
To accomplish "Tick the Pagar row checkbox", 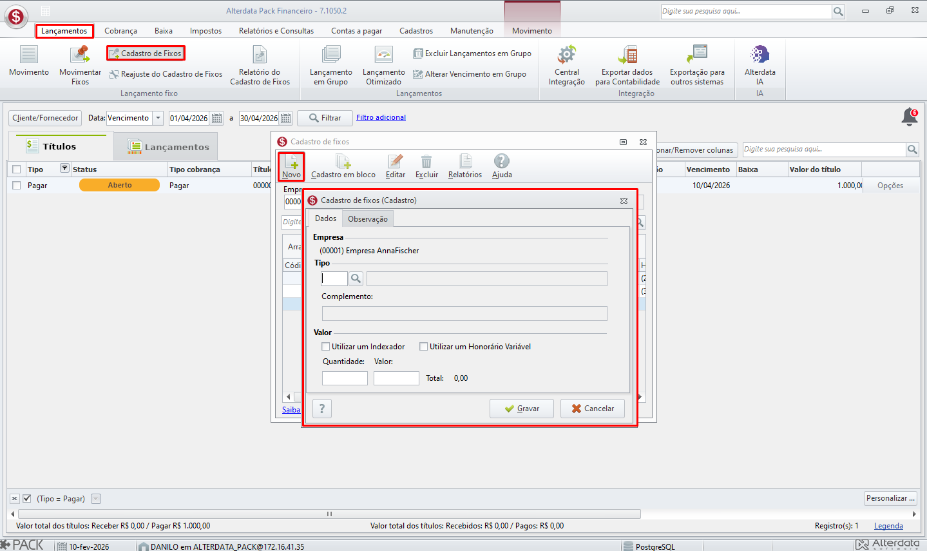I will [x=17, y=186].
